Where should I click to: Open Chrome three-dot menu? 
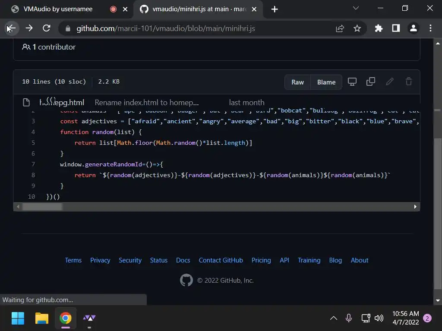[430, 28]
